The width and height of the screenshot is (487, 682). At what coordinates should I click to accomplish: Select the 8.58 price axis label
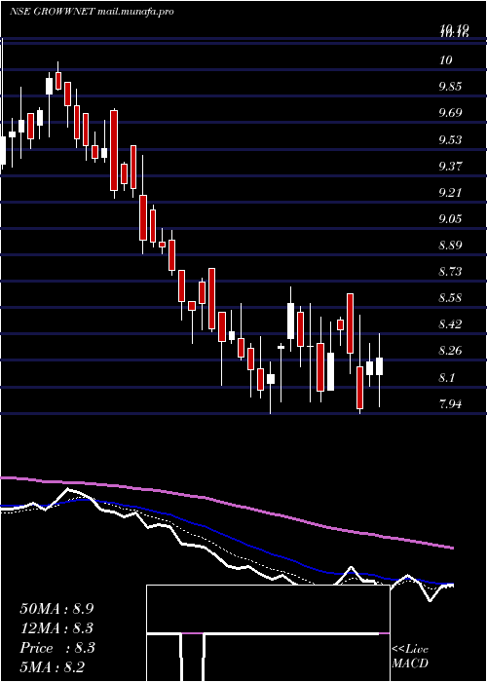coord(450,298)
